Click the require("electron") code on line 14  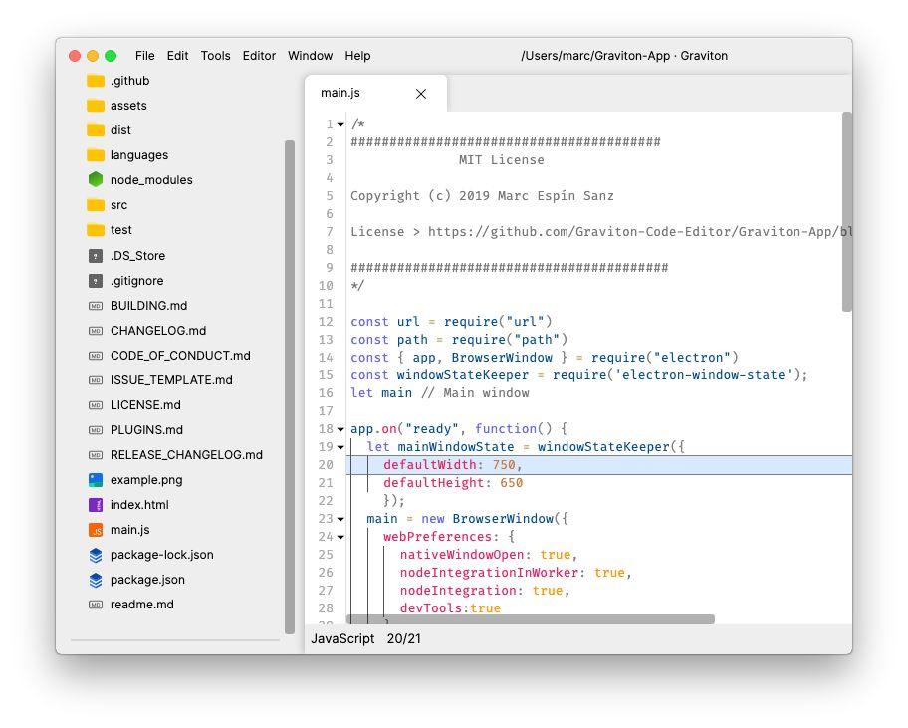[665, 358]
